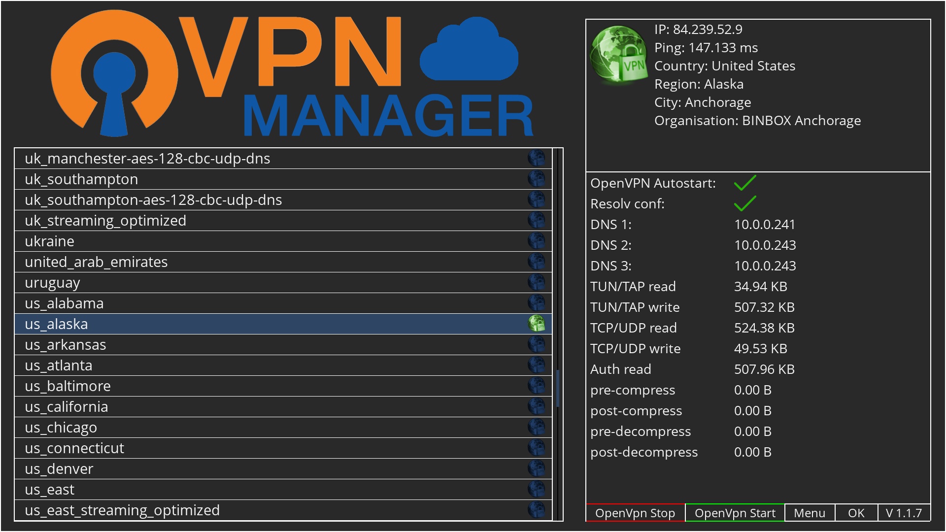This screenshot has width=946, height=532.
Task: Click the globe icon in the uk_southampton row
Action: [x=537, y=179]
